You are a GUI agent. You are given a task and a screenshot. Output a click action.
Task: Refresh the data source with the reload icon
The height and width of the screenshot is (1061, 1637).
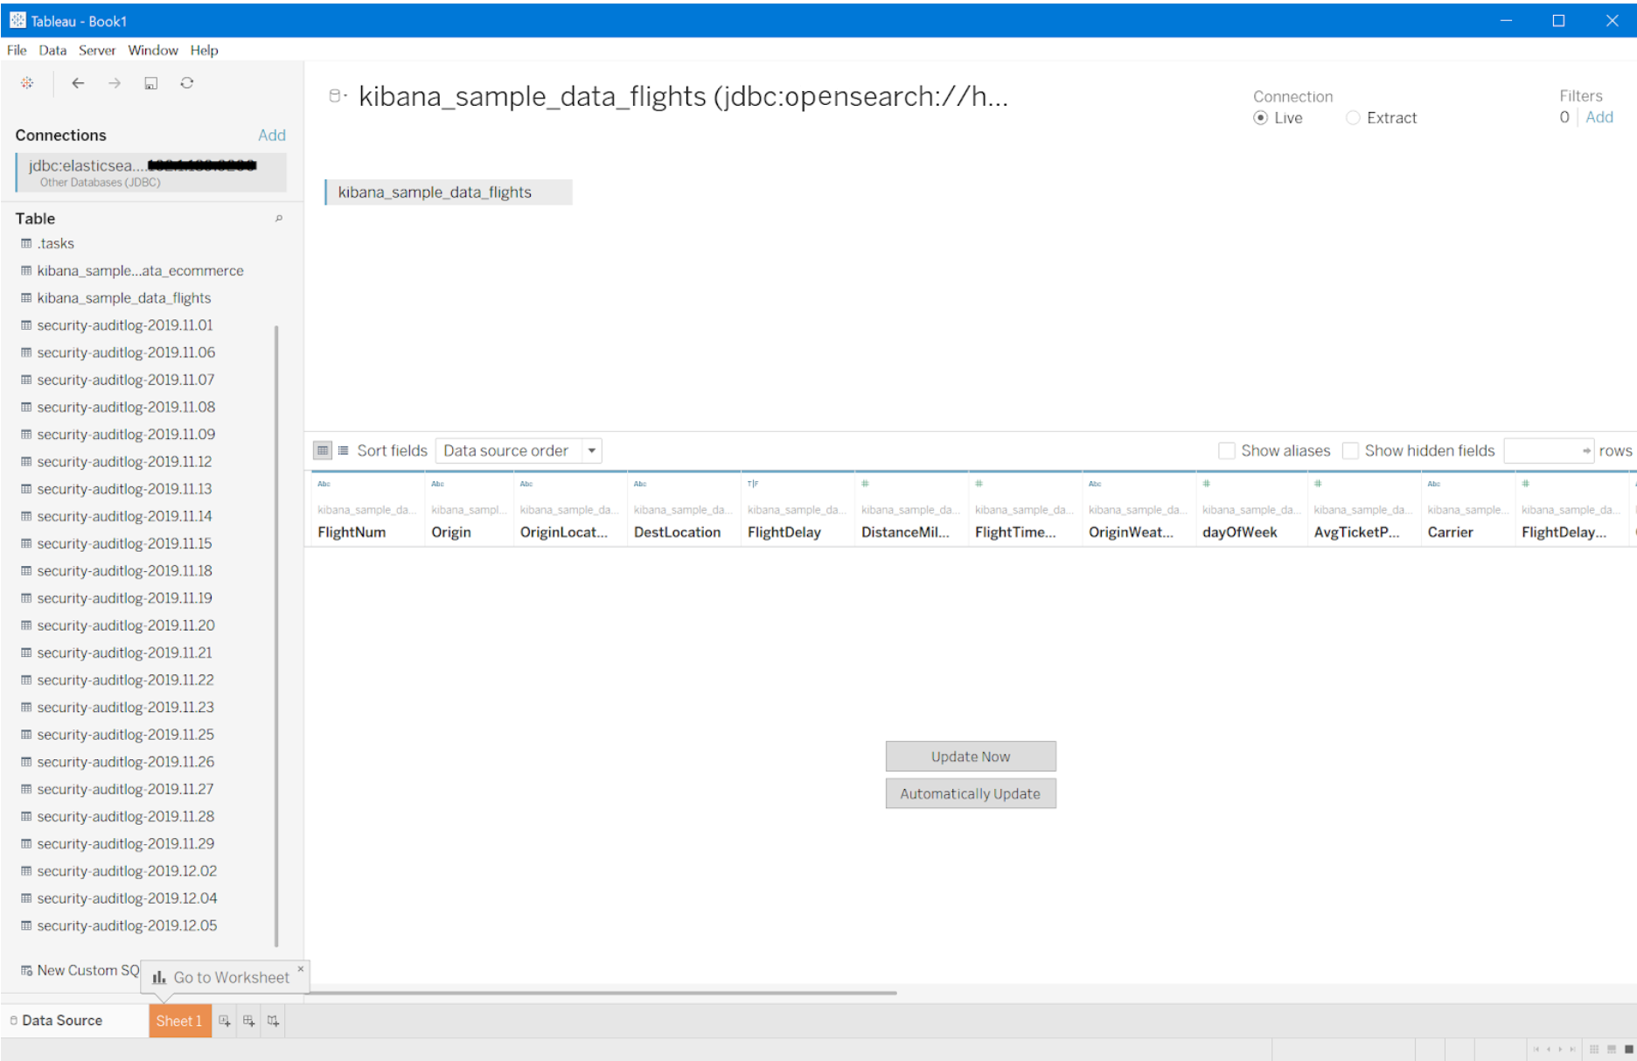(x=187, y=83)
